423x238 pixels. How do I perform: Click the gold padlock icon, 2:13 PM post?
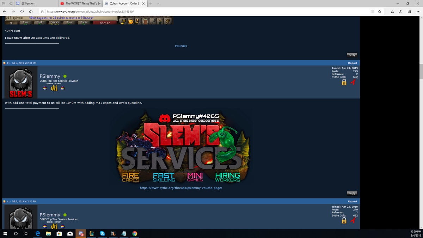pos(344,220)
